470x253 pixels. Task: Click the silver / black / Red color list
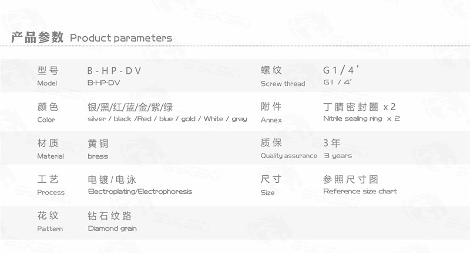[x=167, y=119]
